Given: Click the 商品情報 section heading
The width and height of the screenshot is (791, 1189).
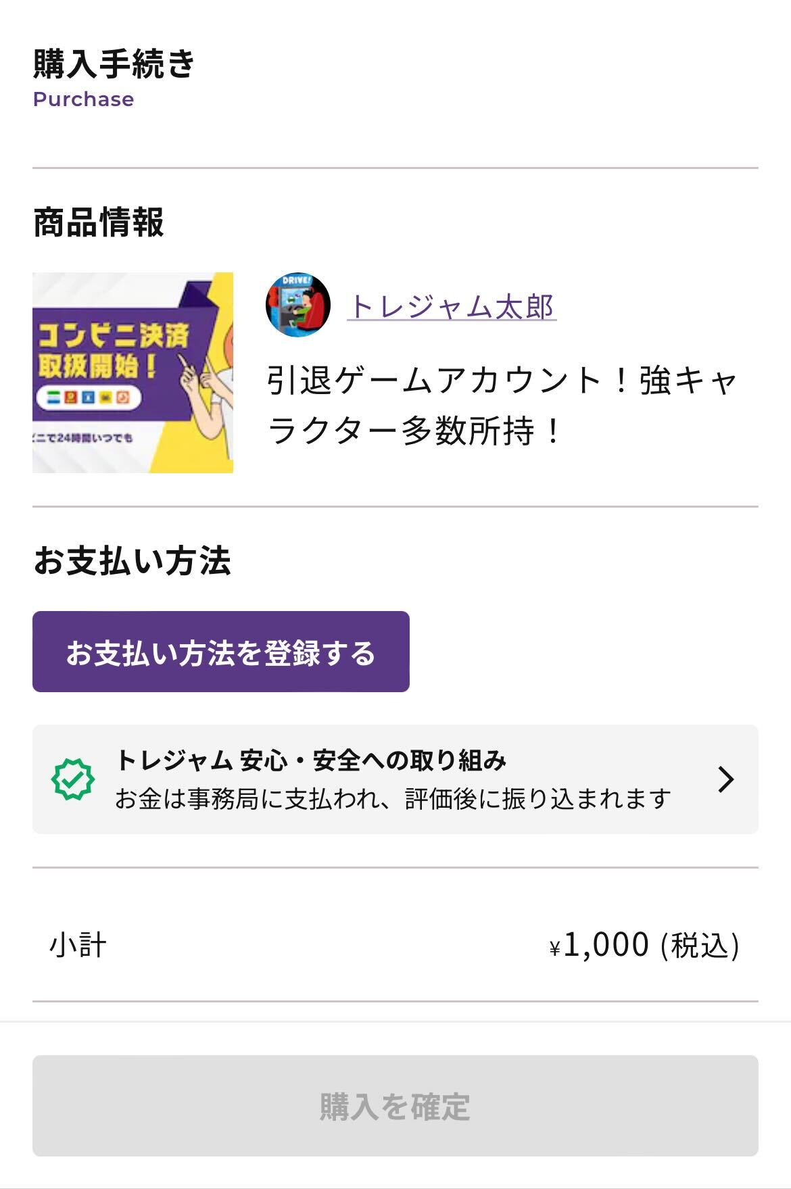Looking at the screenshot, I should pos(98,222).
